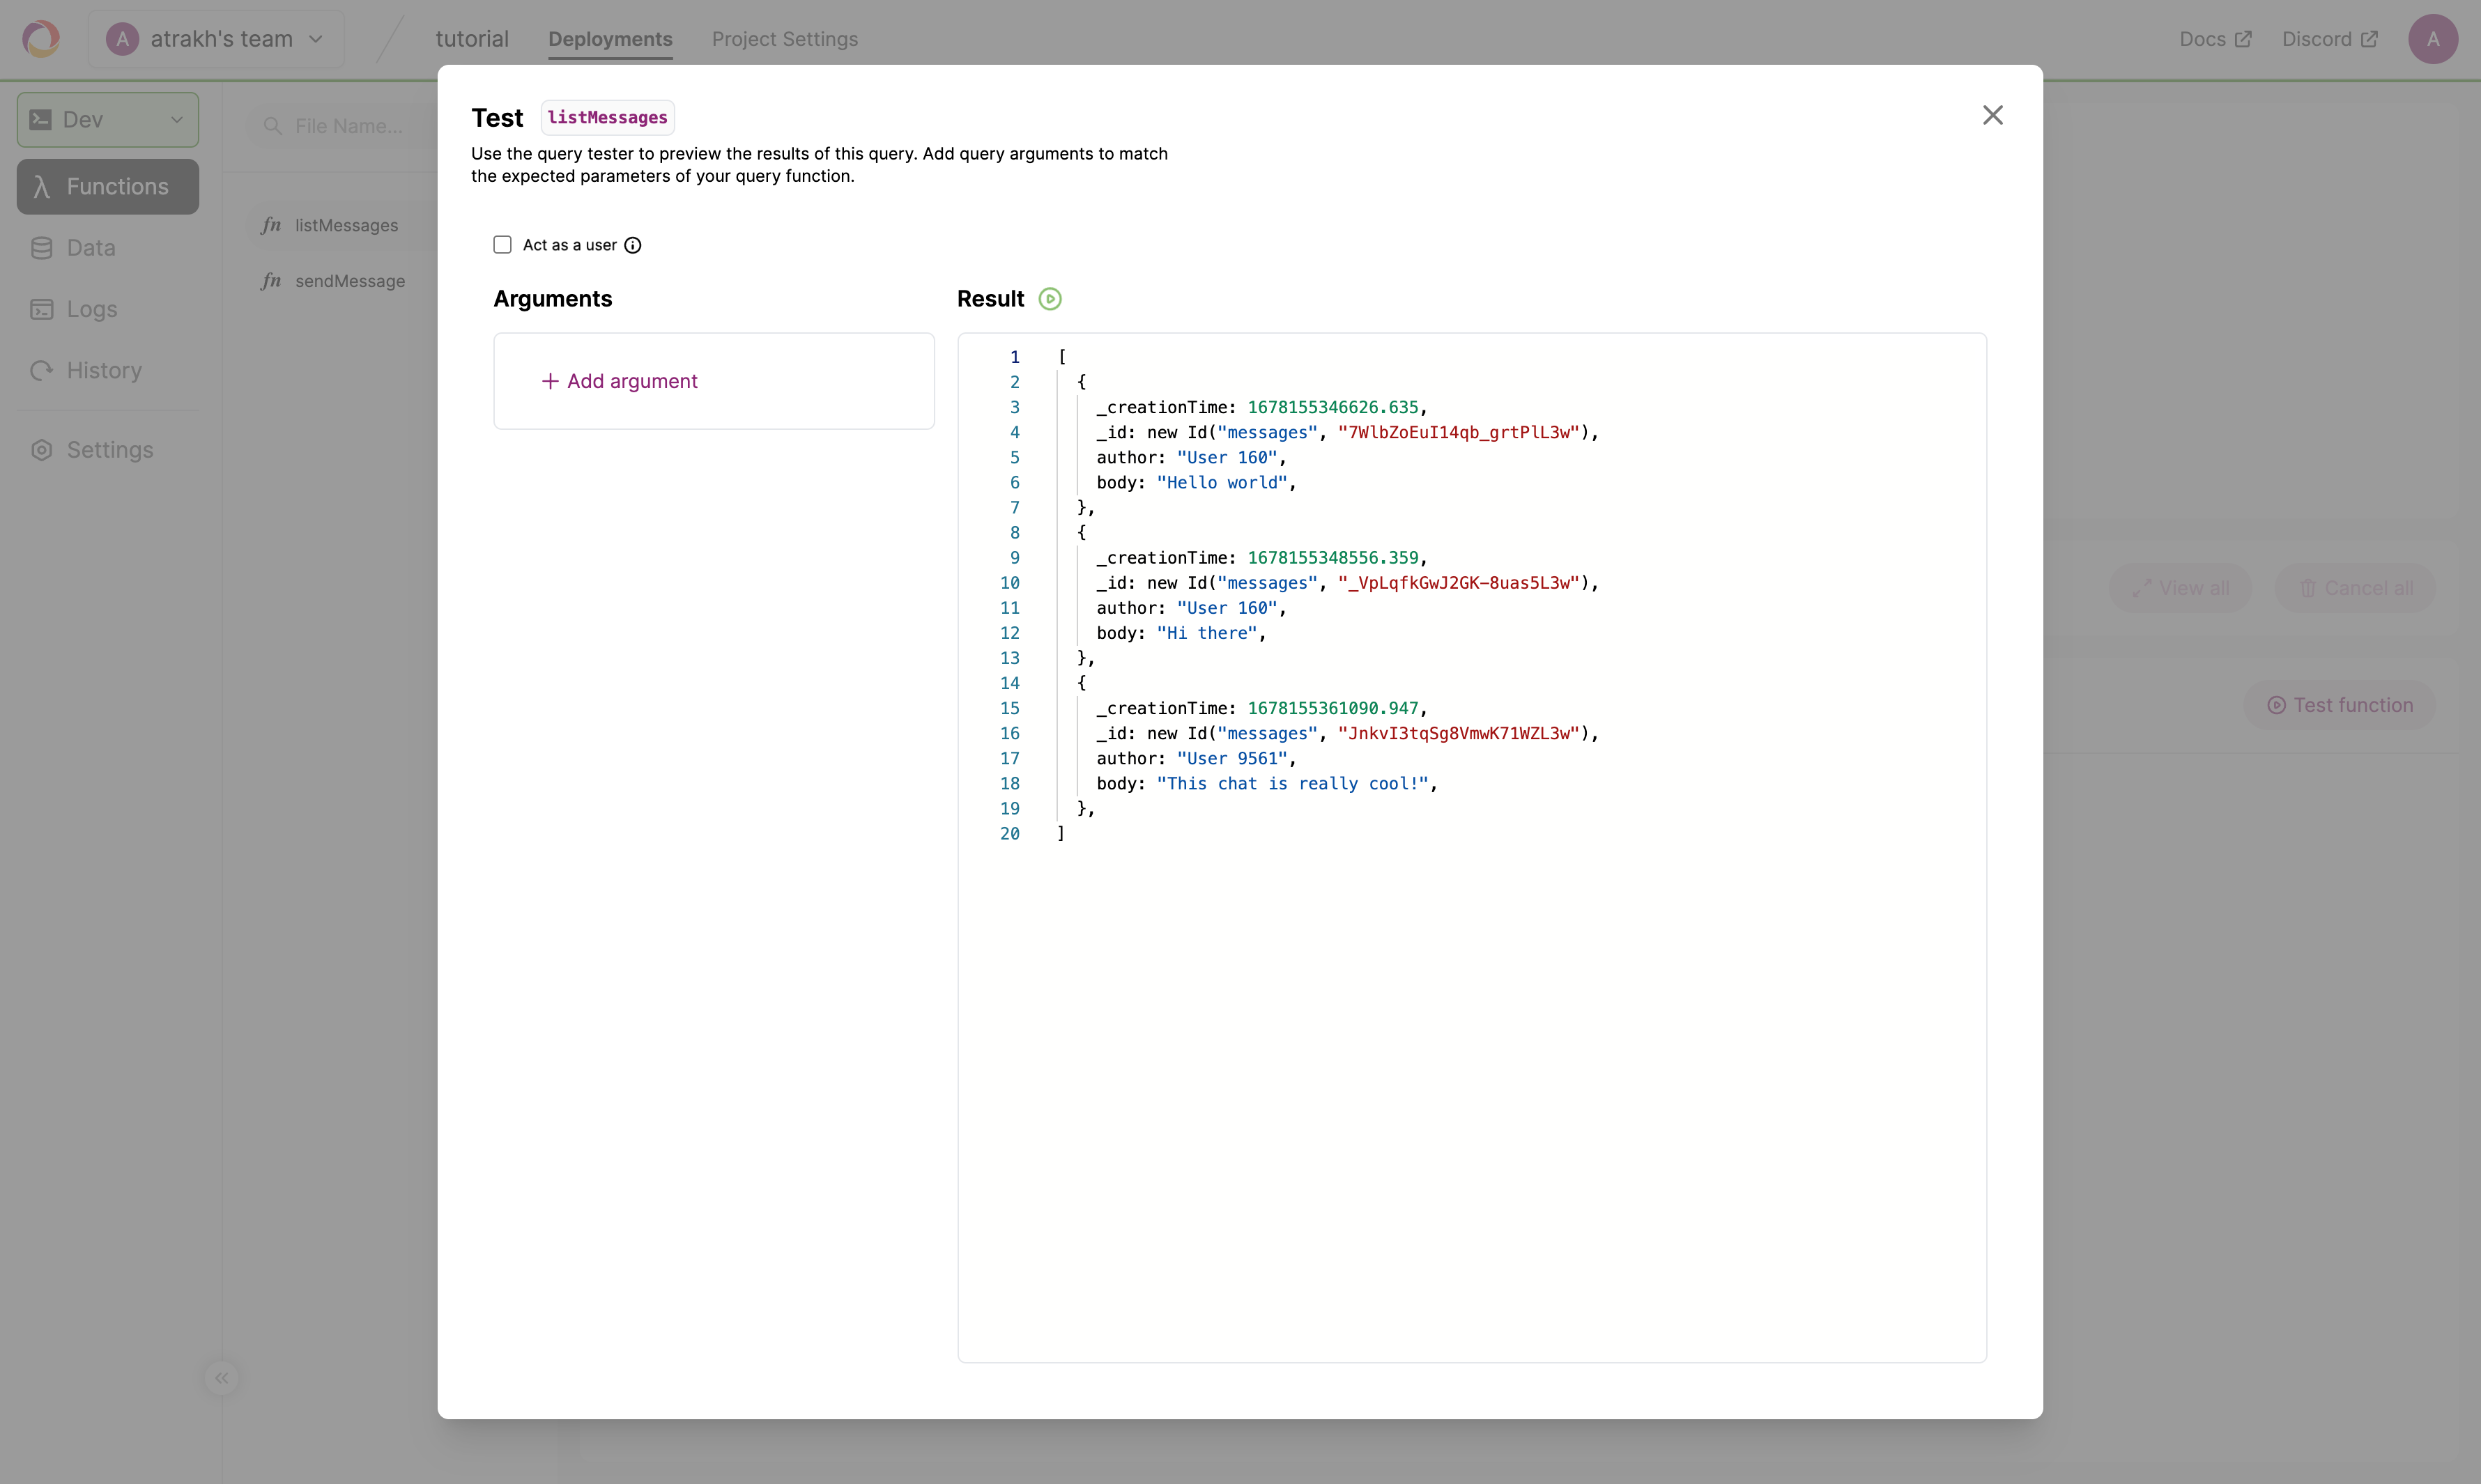Open Data via the database icon in the sidebar
Viewport: 2481px width, 1484px height.
[41, 248]
